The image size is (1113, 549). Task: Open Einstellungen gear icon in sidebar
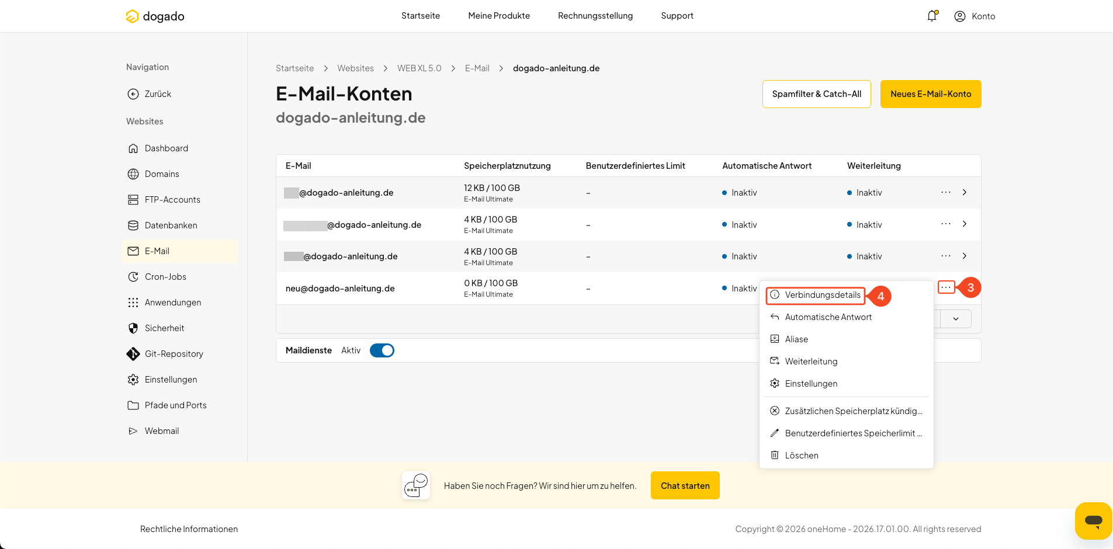click(133, 380)
